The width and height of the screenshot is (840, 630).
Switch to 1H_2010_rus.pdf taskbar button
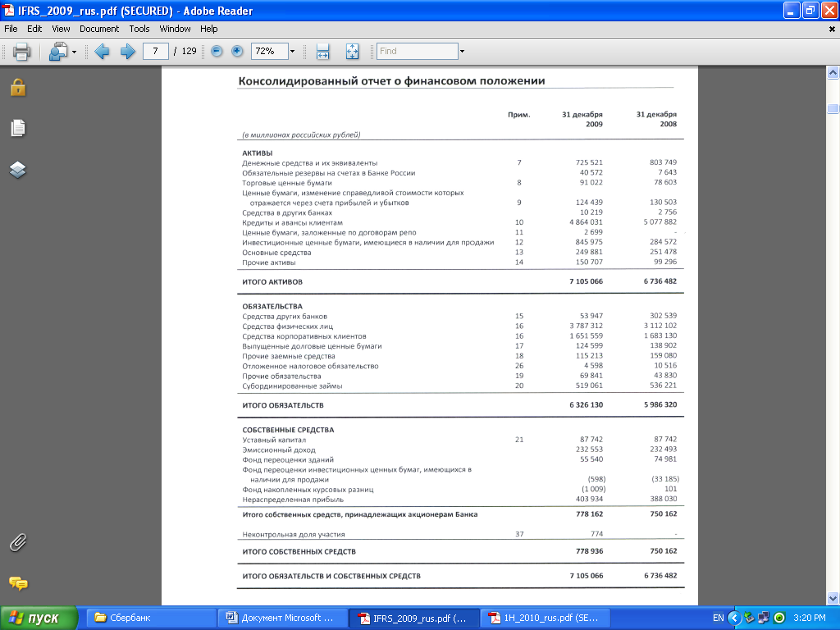(x=545, y=619)
